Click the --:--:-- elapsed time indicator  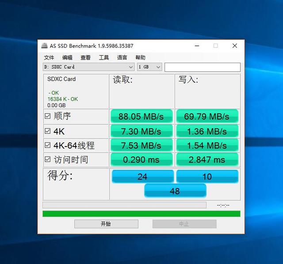223,205
